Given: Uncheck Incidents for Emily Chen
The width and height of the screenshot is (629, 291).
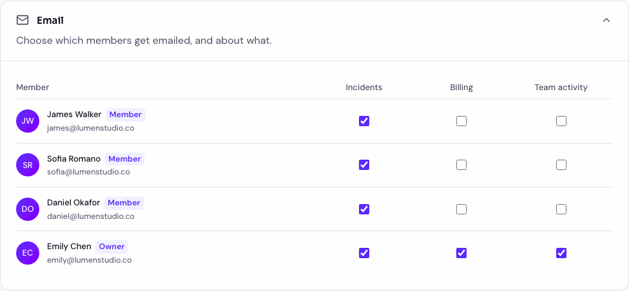Looking at the screenshot, I should tap(364, 253).
